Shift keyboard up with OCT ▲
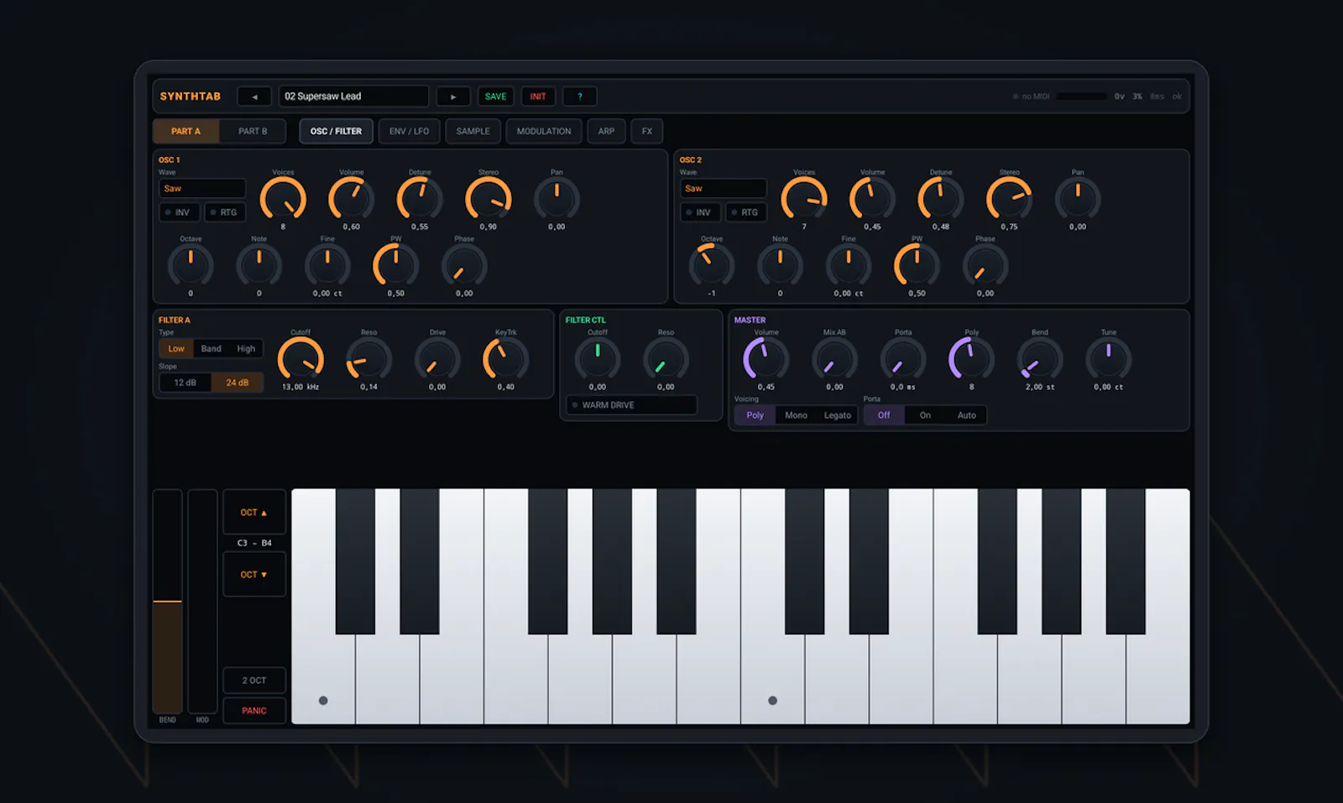1343x803 pixels. click(254, 513)
